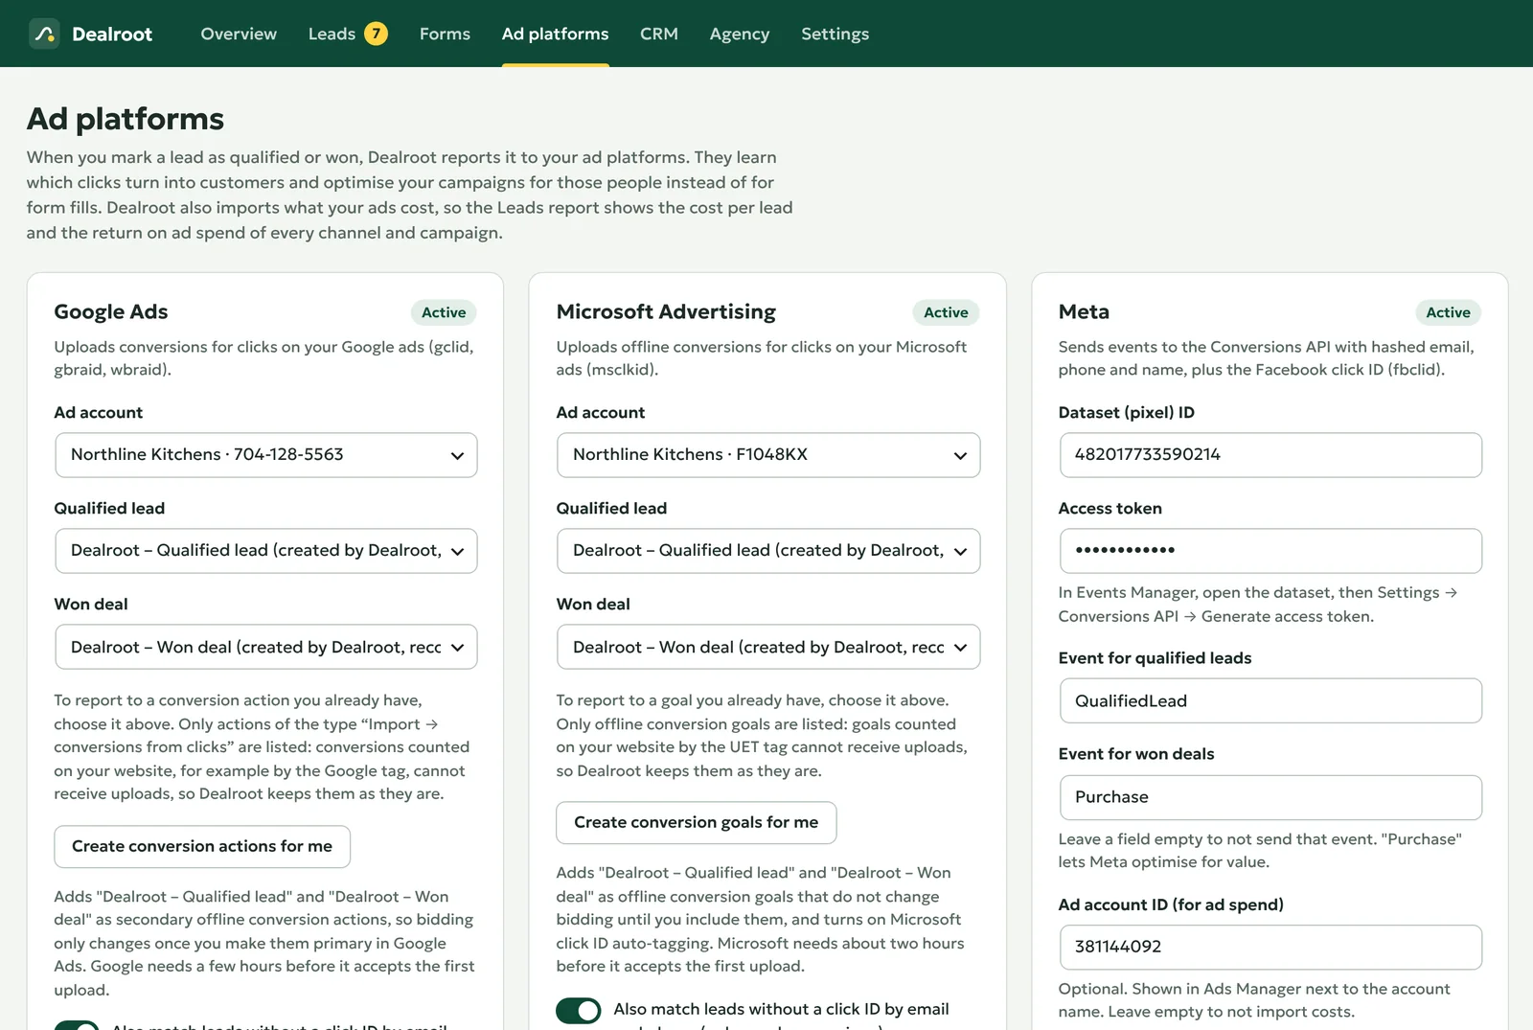The width and height of the screenshot is (1533, 1030).
Task: Toggle Google Ads match leads by email switch
Action: click(77, 1025)
